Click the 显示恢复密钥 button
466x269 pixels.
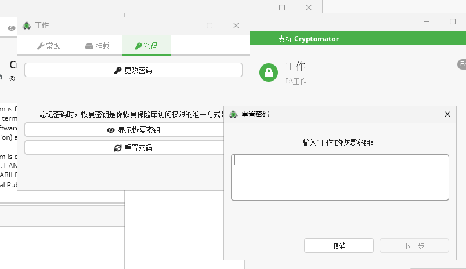[124, 130]
